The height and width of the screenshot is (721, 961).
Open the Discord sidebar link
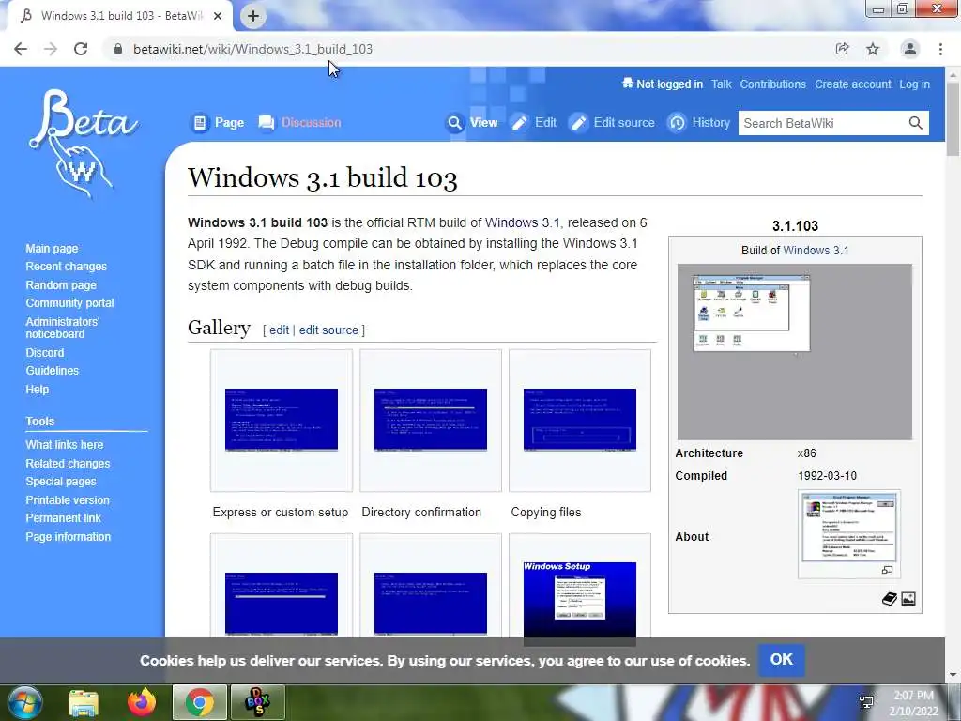coord(45,353)
